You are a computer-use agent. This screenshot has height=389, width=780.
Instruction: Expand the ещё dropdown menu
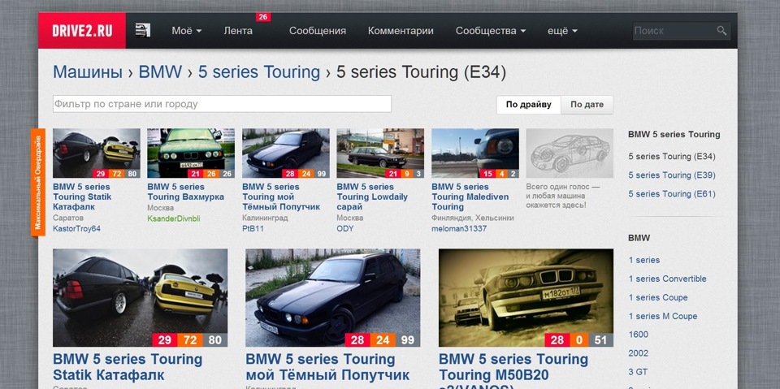[x=562, y=31]
